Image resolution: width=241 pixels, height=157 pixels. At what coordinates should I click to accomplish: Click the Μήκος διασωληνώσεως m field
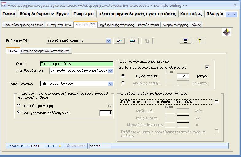point(183,125)
